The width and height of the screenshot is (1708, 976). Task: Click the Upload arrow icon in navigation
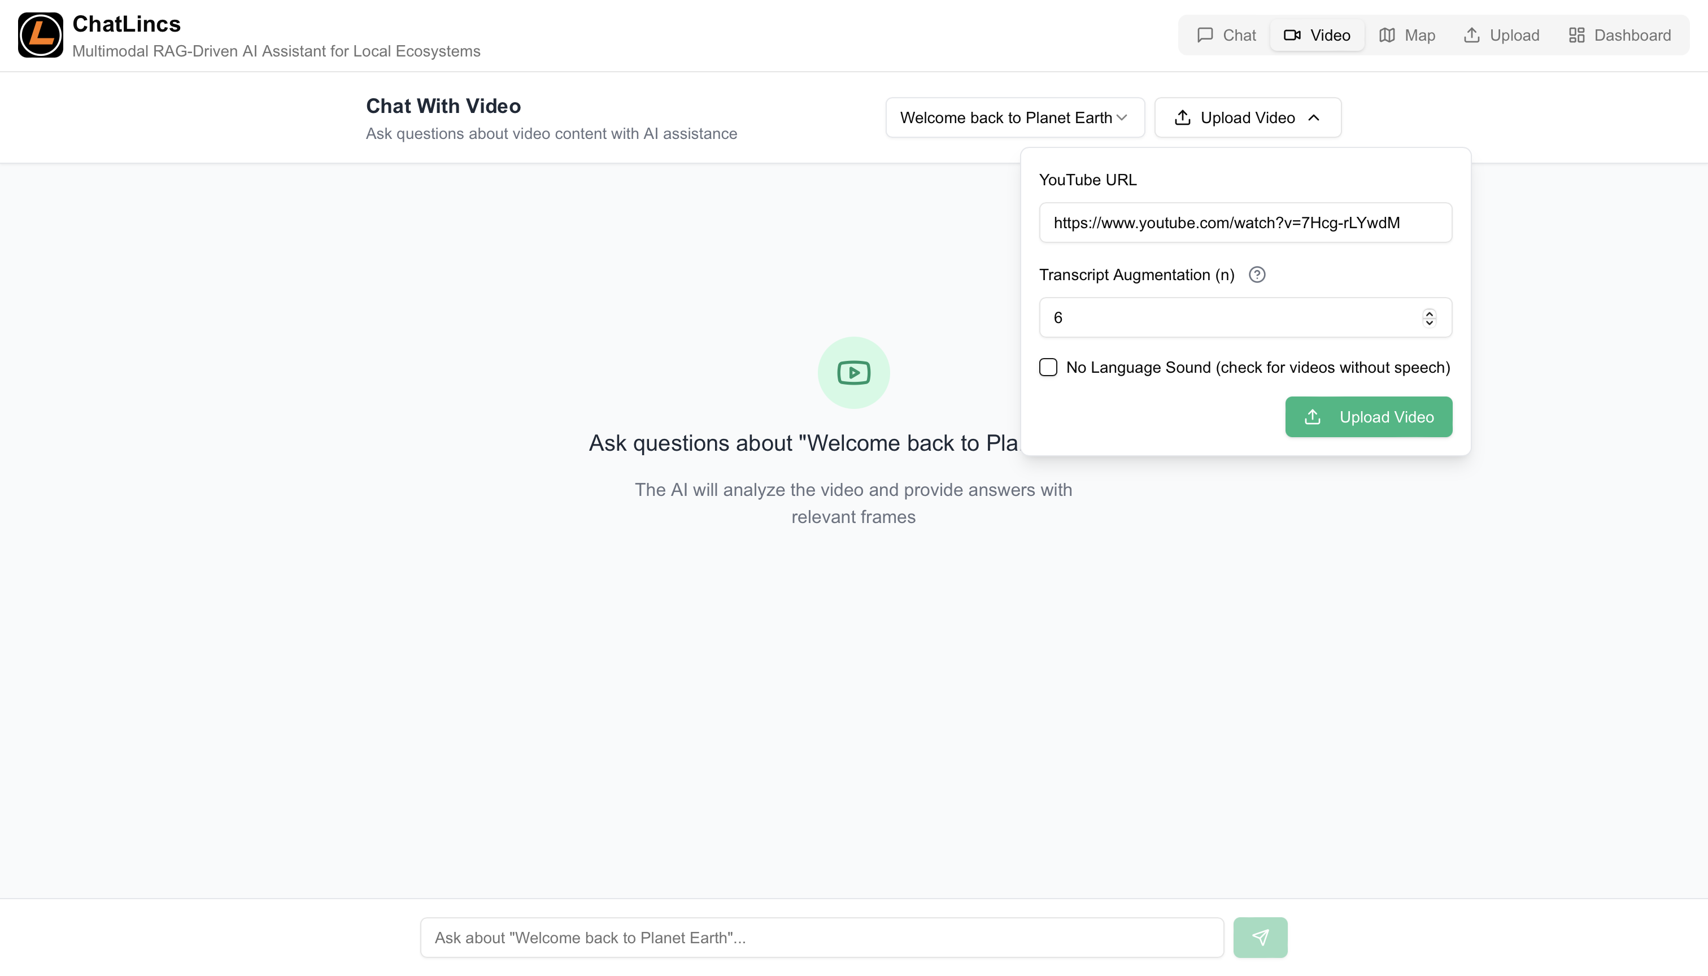pyautogui.click(x=1472, y=35)
